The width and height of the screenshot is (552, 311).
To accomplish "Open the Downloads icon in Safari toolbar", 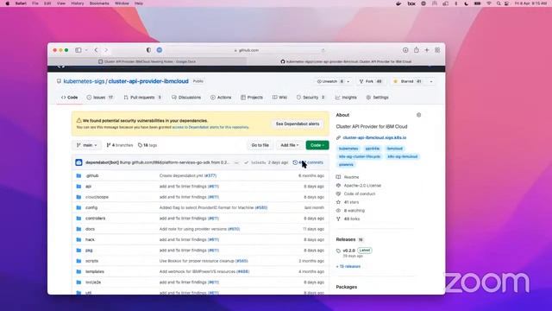I will click(x=405, y=50).
